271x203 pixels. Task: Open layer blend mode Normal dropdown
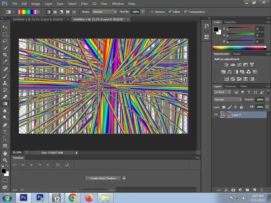point(228,100)
